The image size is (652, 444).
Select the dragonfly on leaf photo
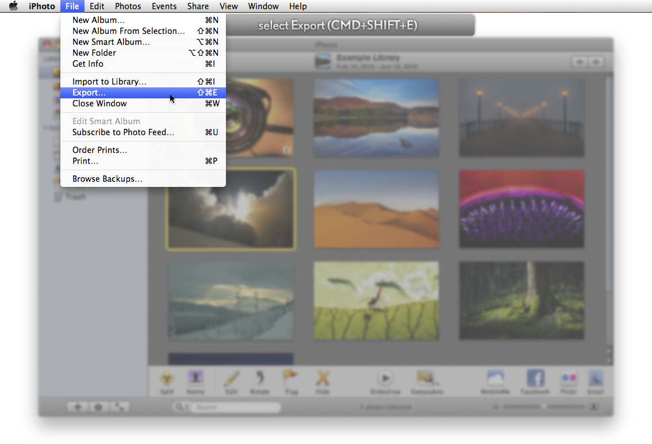377,300
